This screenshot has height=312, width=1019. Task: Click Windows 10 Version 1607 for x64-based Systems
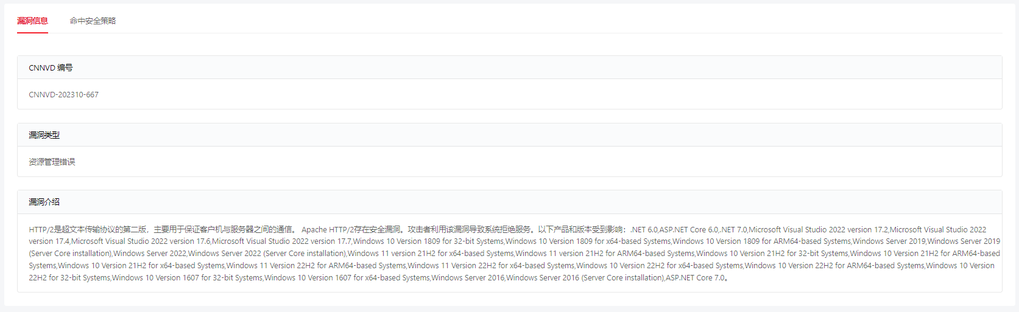pyautogui.click(x=347, y=278)
